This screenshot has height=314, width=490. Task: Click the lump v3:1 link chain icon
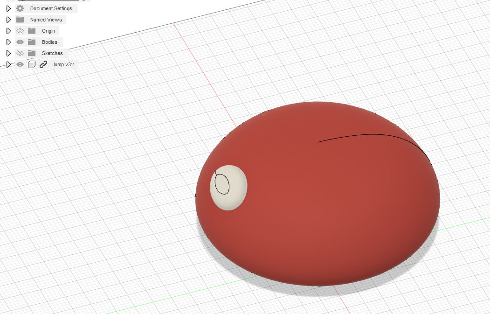coord(43,64)
